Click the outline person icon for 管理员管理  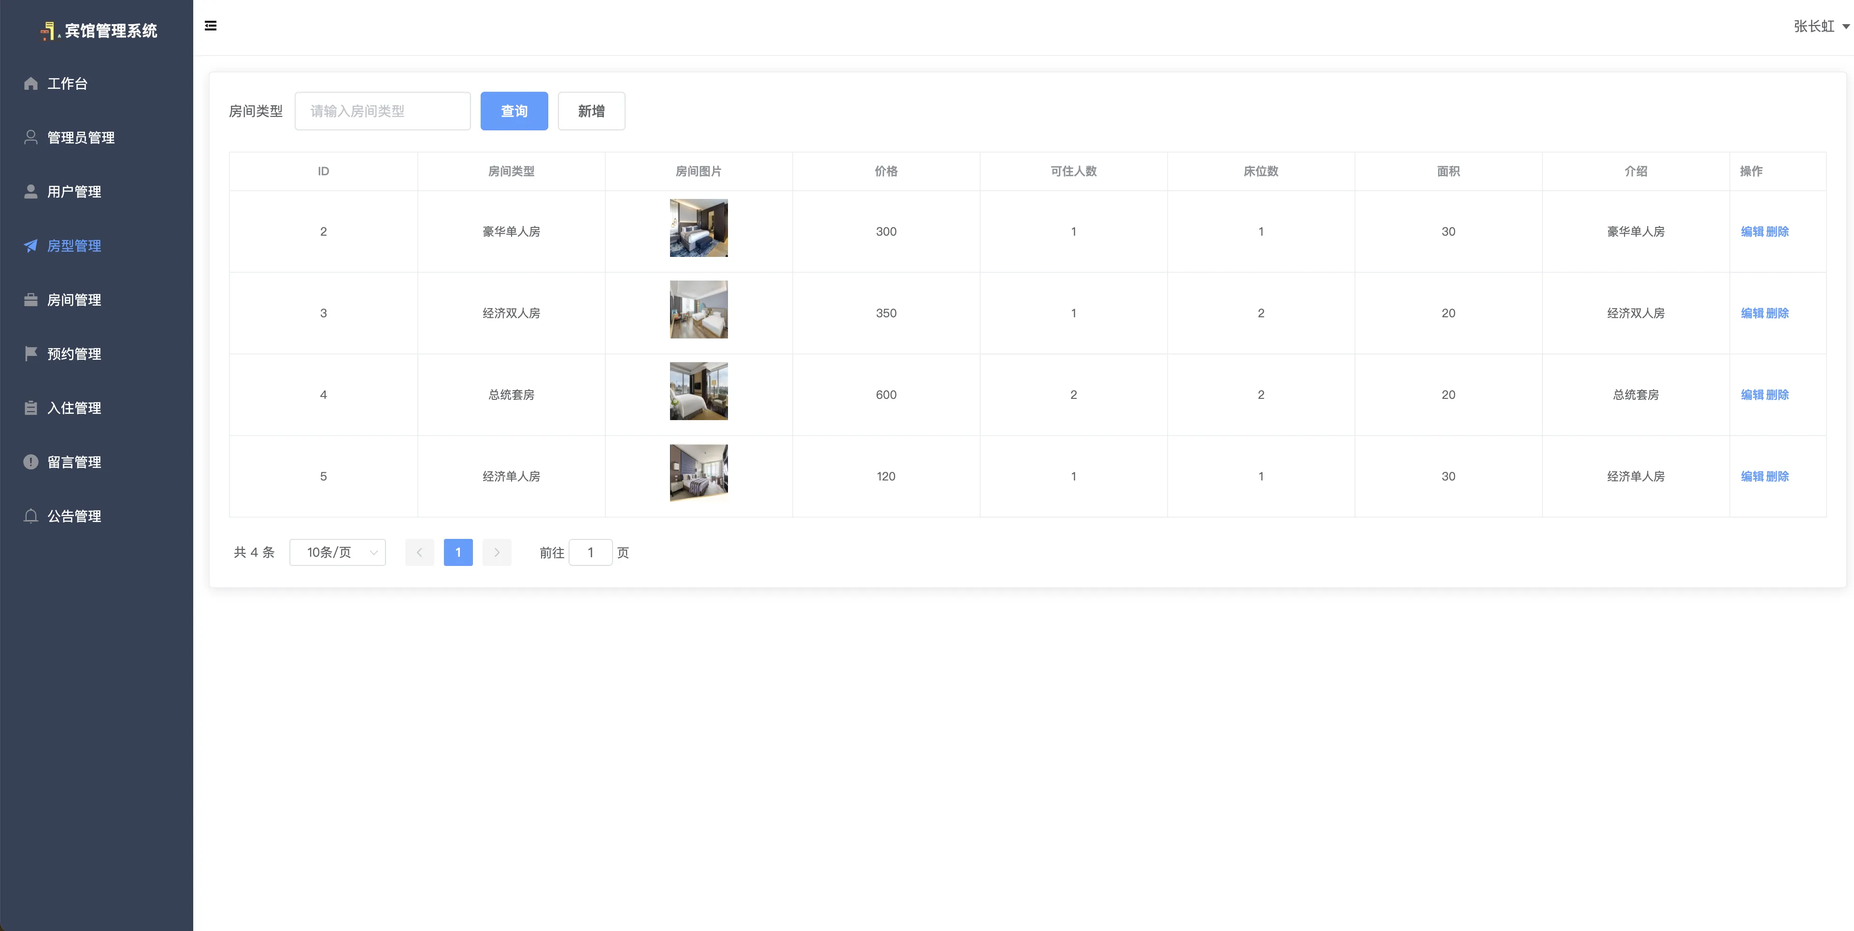click(x=30, y=138)
